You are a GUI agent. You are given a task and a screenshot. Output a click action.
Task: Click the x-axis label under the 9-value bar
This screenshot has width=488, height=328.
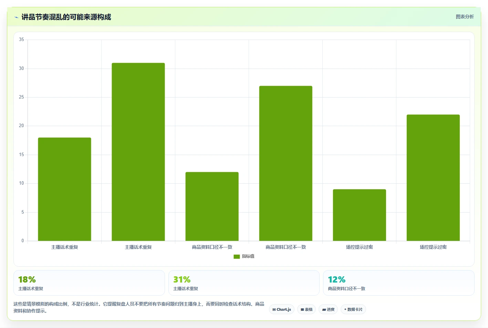pyautogui.click(x=359, y=247)
